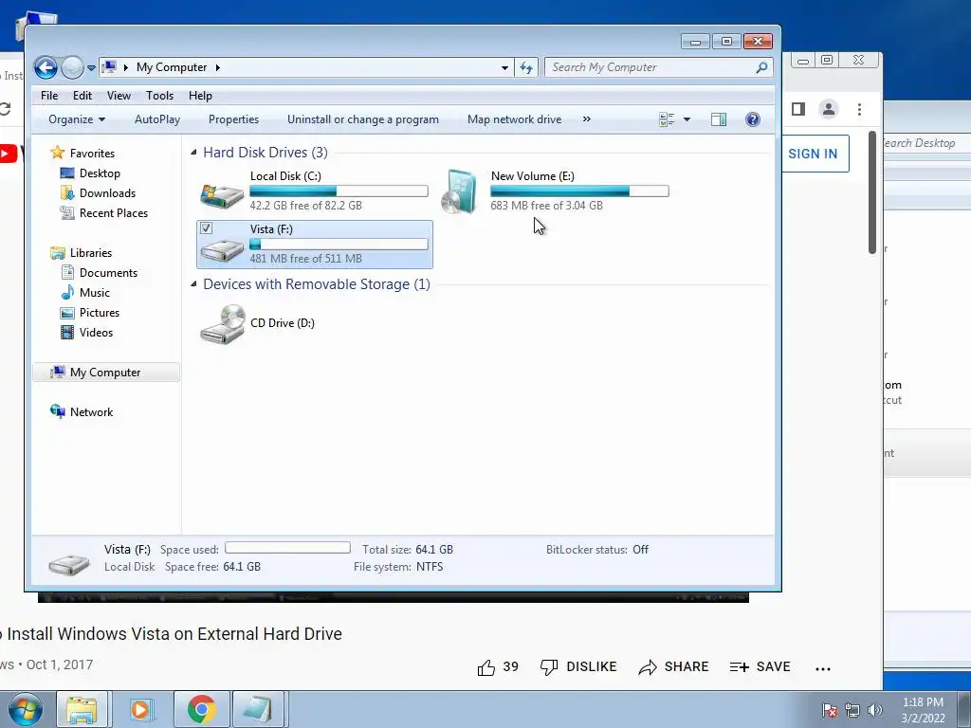
Task: Click the My Computer breadcrumb arrow
Action: (218, 67)
